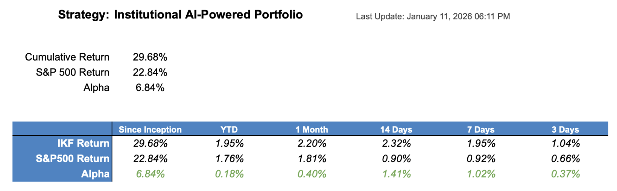Screen dimensions: 617x191
Task: Select the 3 Days Alpha cell 0.37%
Action: (x=565, y=174)
